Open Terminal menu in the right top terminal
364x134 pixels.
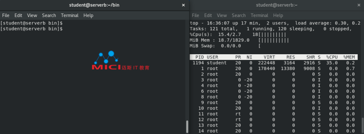click(259, 16)
